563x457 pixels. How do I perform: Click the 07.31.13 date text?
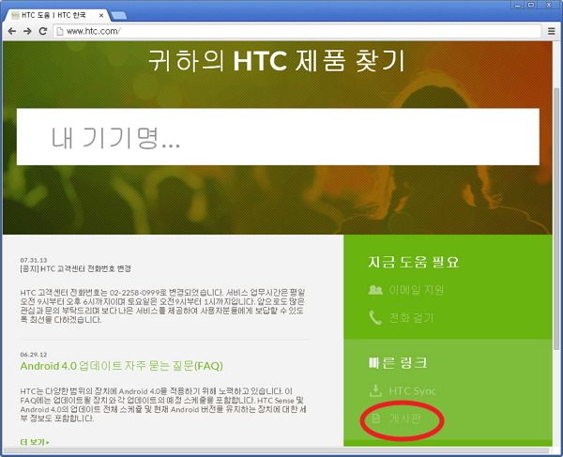(x=34, y=260)
